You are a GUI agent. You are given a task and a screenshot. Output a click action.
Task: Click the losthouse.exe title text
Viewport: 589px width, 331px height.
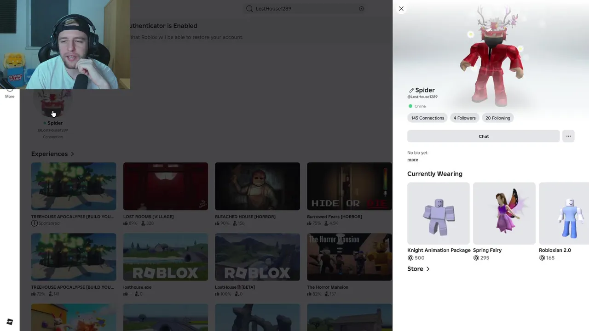138,287
